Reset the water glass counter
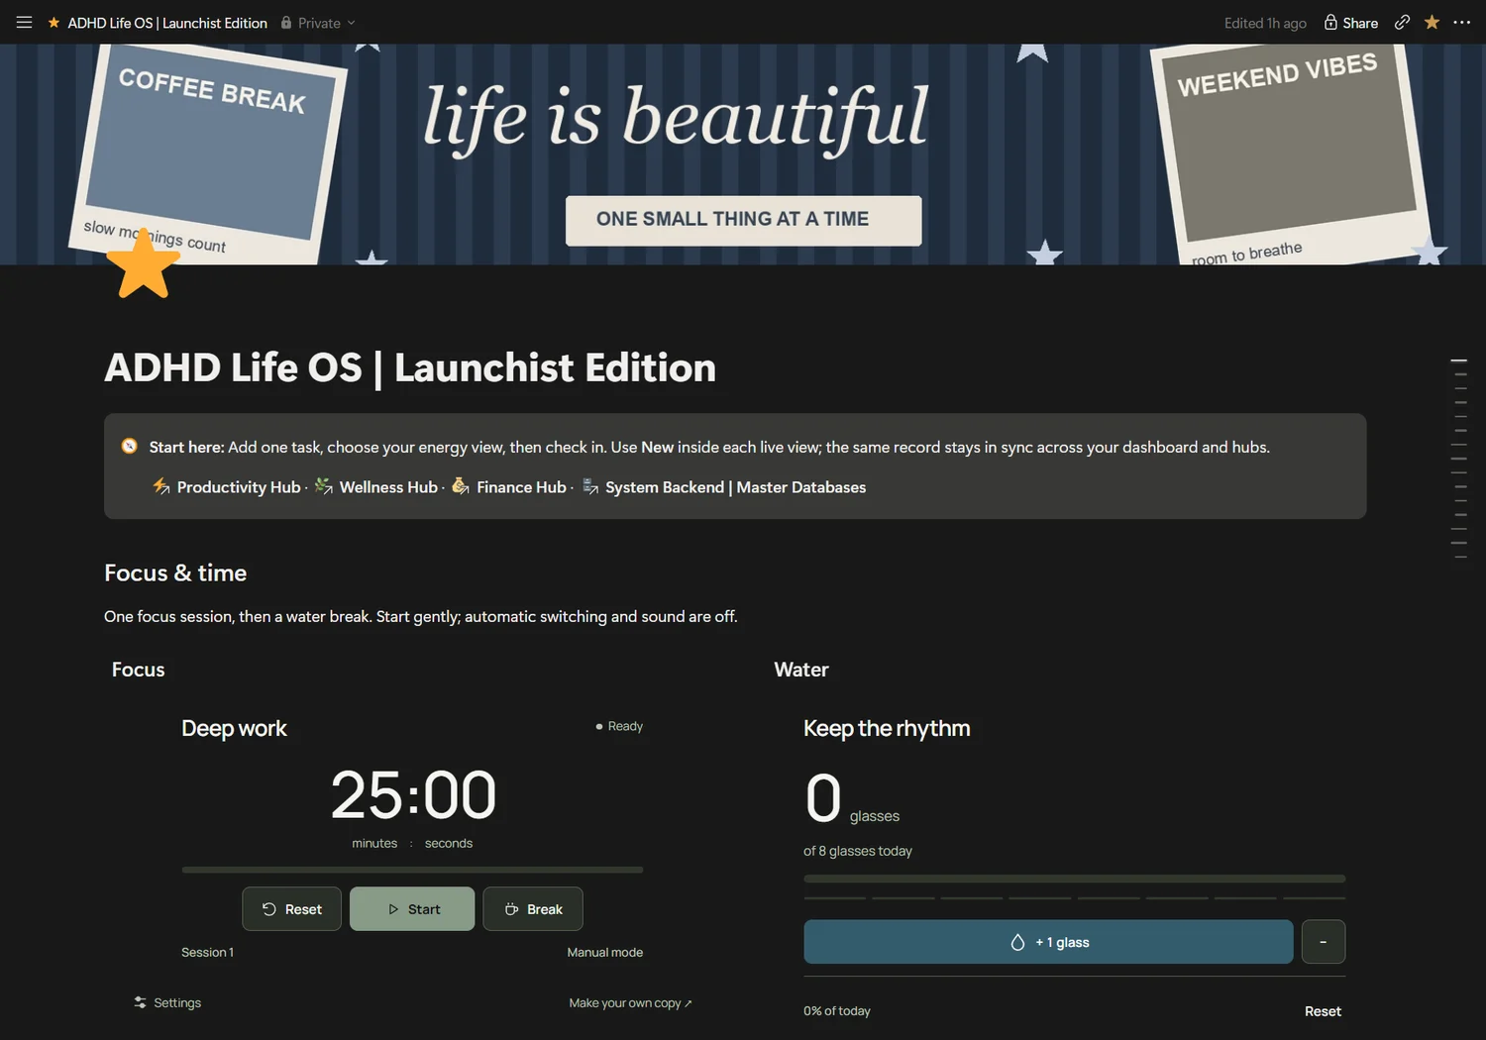 (1323, 1011)
